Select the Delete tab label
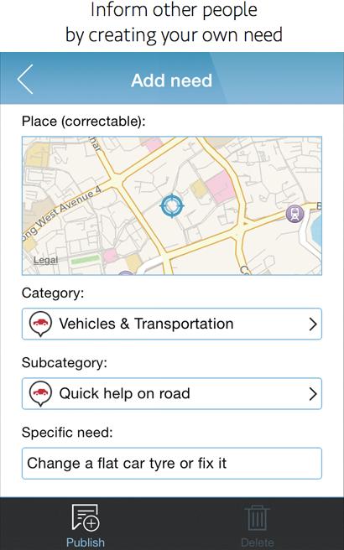344x550 pixels. click(x=258, y=542)
